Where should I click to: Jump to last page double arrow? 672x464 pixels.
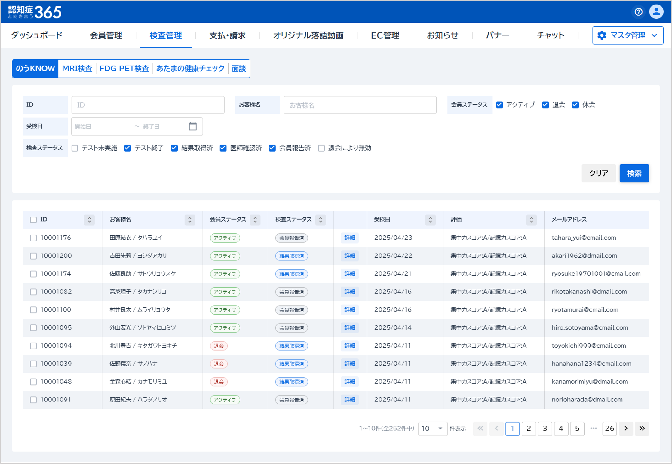click(x=642, y=428)
